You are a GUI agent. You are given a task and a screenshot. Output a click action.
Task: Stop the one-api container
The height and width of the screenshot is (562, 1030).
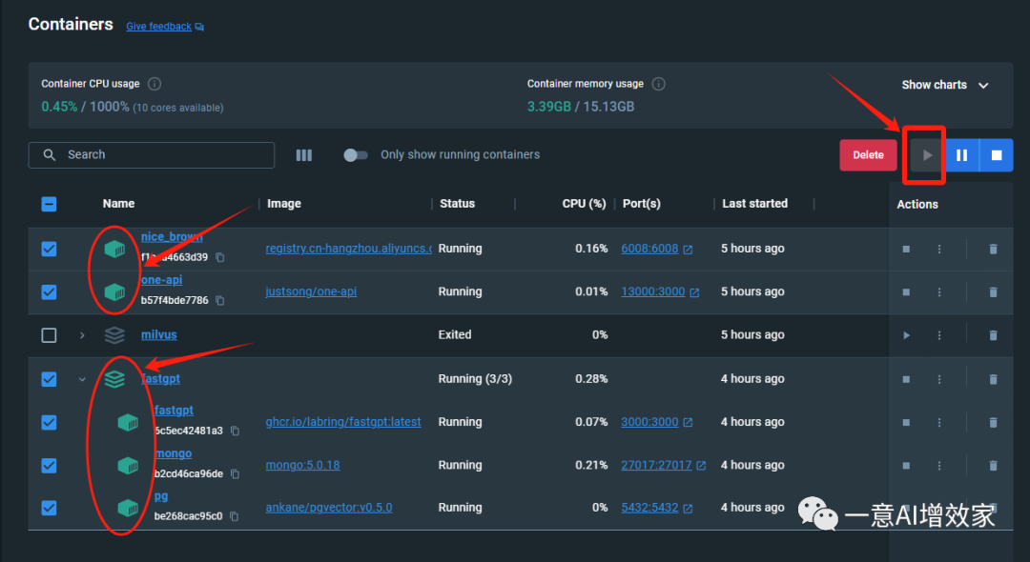point(907,292)
